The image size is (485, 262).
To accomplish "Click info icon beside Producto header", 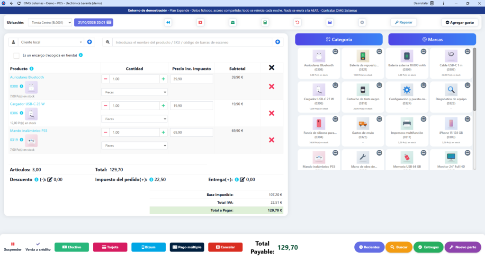I will coord(32,69).
